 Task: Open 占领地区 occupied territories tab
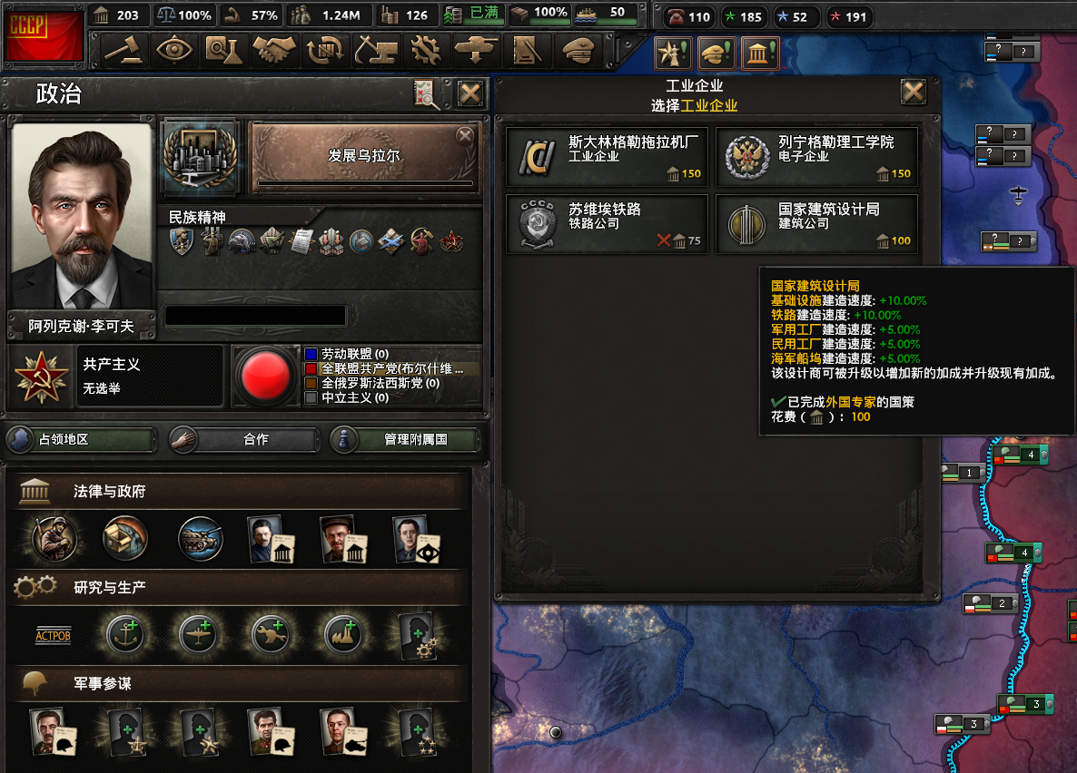click(x=82, y=439)
